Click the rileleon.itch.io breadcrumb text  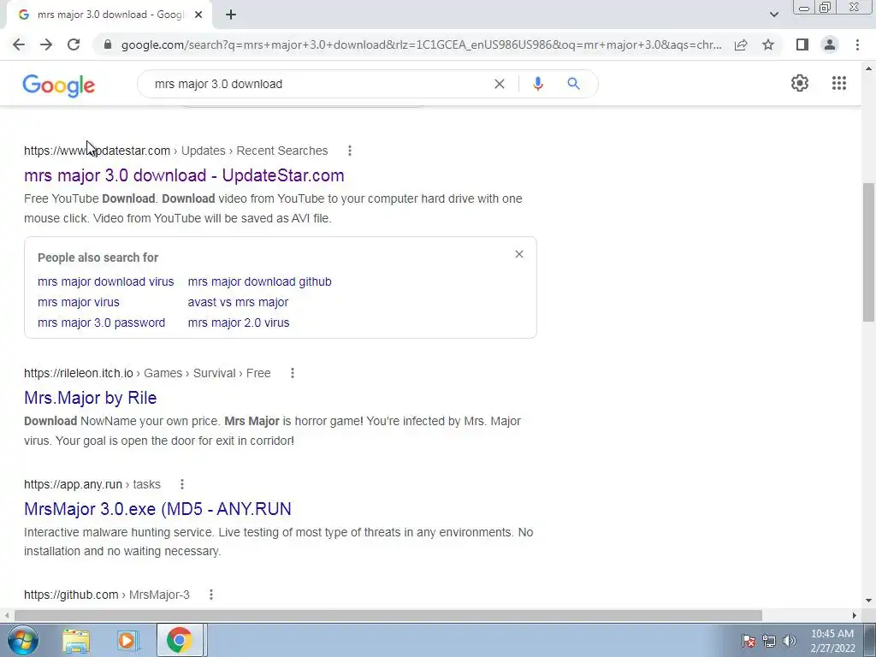(147, 373)
